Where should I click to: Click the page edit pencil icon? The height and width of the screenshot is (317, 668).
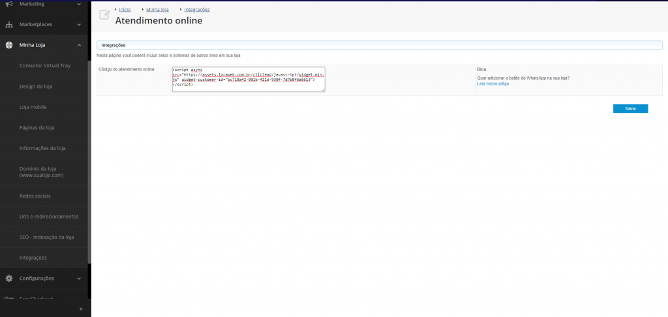104,15
